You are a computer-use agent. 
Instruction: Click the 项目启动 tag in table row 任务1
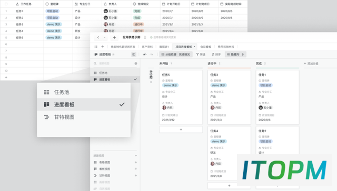[x=53, y=11]
